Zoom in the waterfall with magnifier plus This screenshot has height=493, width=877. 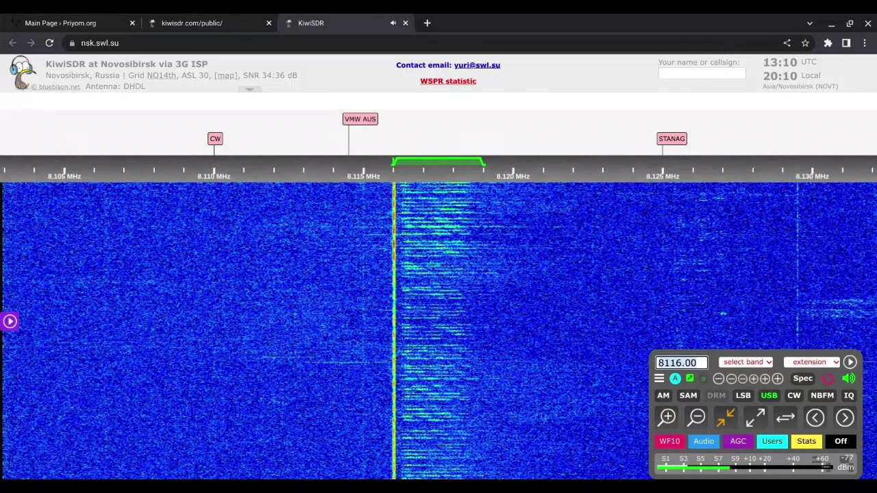point(667,417)
